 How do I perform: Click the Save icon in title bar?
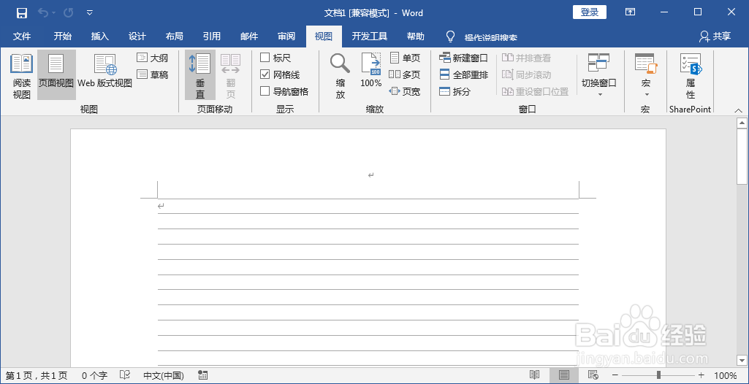(21, 13)
